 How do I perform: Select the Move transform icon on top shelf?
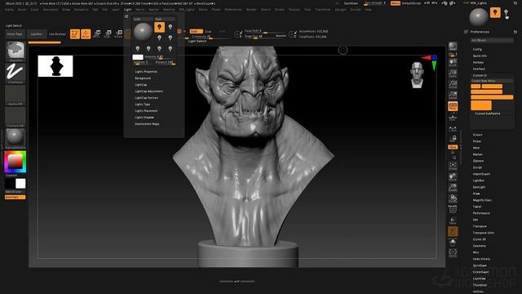click(x=97, y=33)
